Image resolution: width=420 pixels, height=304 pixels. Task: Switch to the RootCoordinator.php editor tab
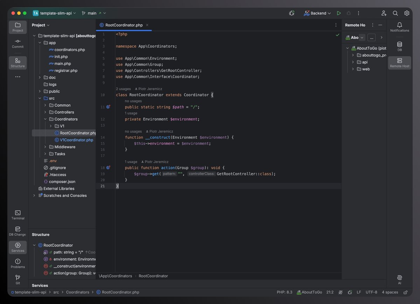tap(123, 25)
